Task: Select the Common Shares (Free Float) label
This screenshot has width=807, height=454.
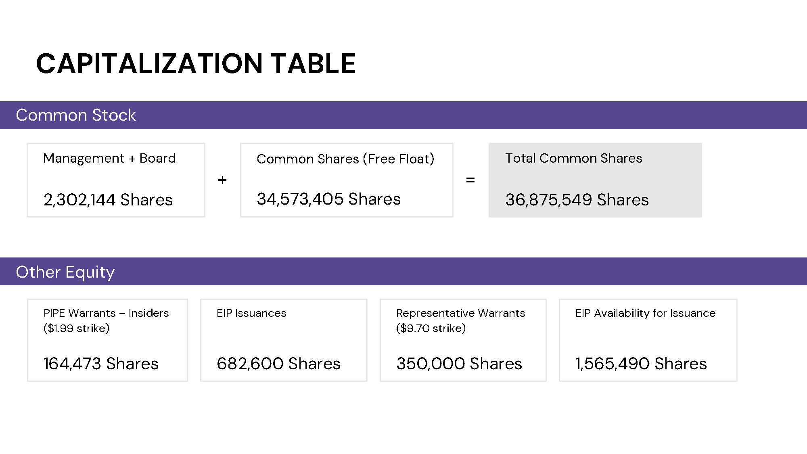Action: (345, 159)
